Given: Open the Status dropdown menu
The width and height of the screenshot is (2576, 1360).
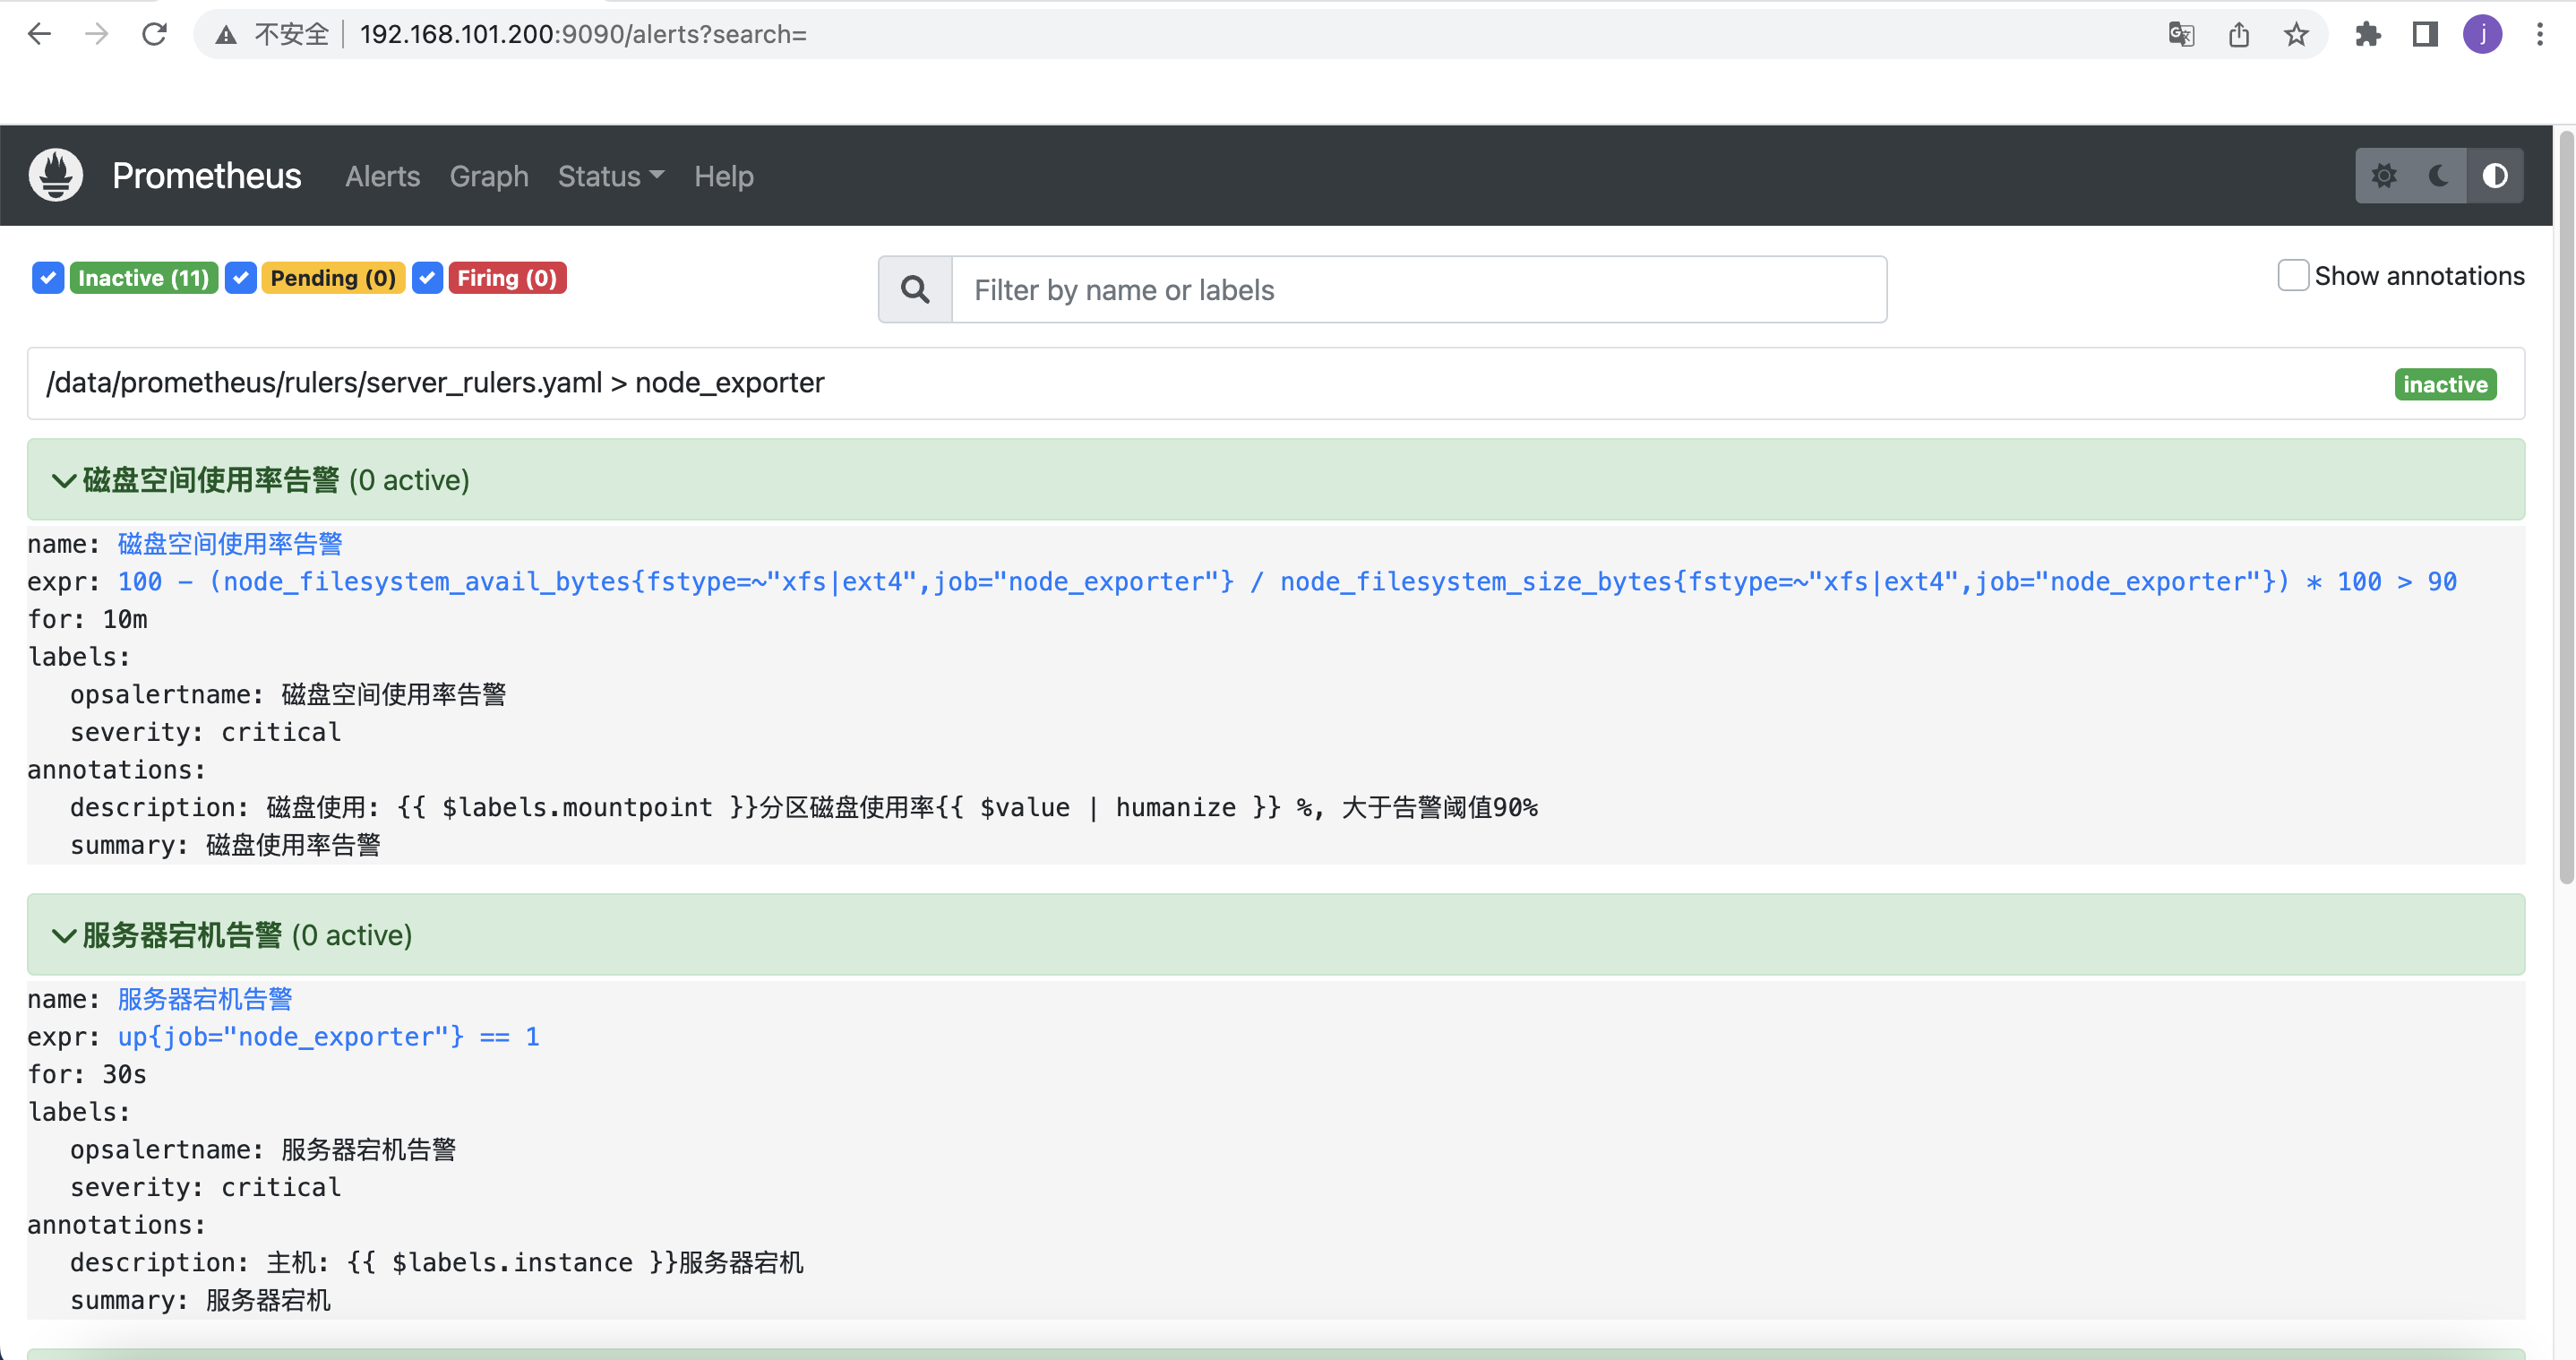Looking at the screenshot, I should [x=610, y=176].
